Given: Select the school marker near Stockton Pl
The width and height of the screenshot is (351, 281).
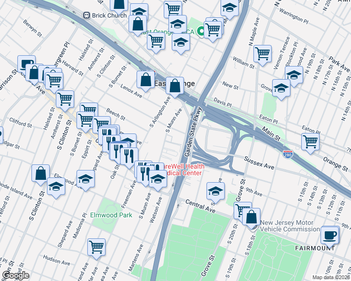Looking at the screenshot, I should pyautogui.click(x=294, y=76).
